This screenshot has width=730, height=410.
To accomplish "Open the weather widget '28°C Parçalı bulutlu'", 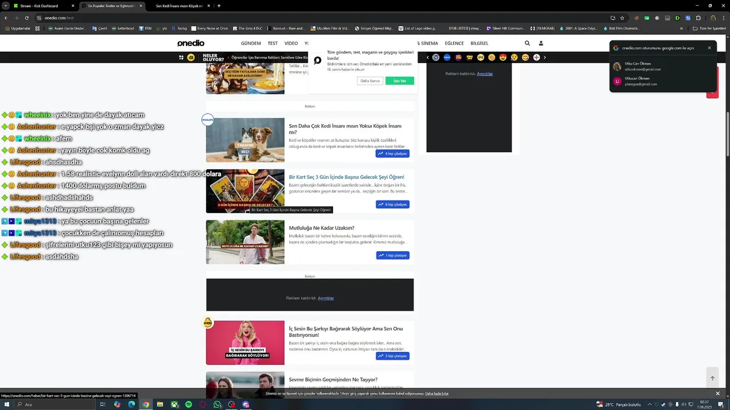I will 618,404.
